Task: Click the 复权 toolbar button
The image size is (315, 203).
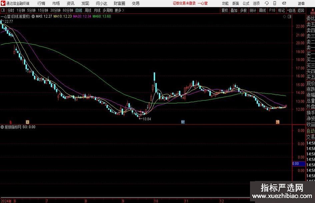Action: pos(225,10)
